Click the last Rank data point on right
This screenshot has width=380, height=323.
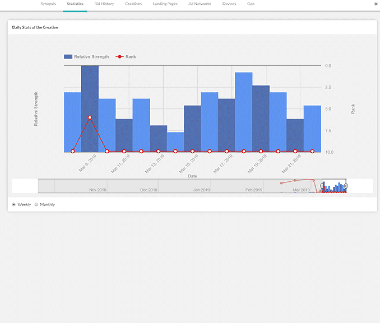pyautogui.click(x=312, y=151)
